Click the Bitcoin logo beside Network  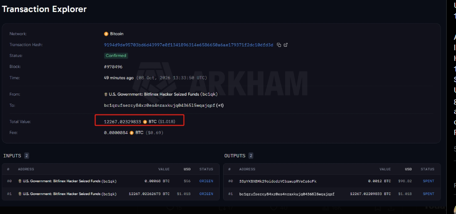(x=106, y=34)
